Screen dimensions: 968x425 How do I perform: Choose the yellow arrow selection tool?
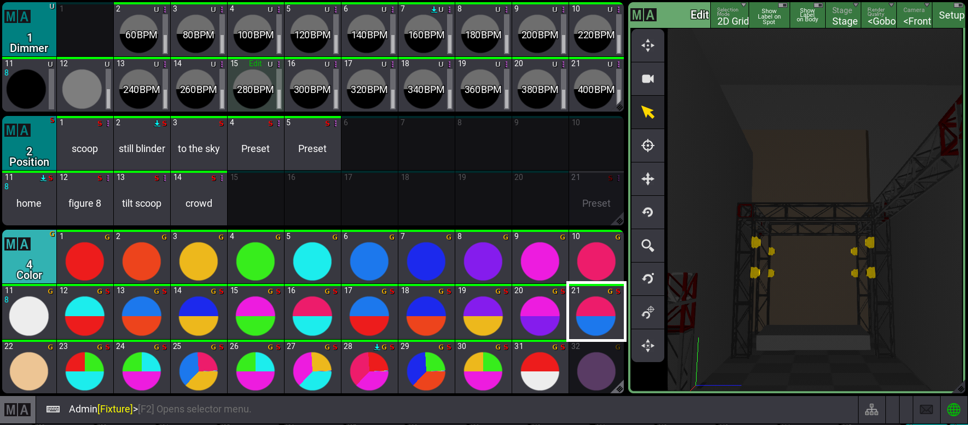(x=648, y=112)
